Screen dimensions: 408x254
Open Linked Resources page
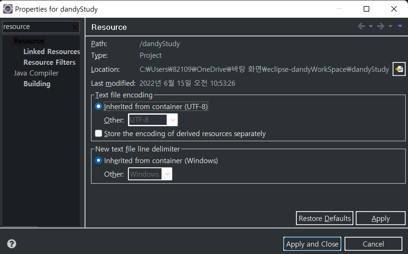pyautogui.click(x=51, y=52)
